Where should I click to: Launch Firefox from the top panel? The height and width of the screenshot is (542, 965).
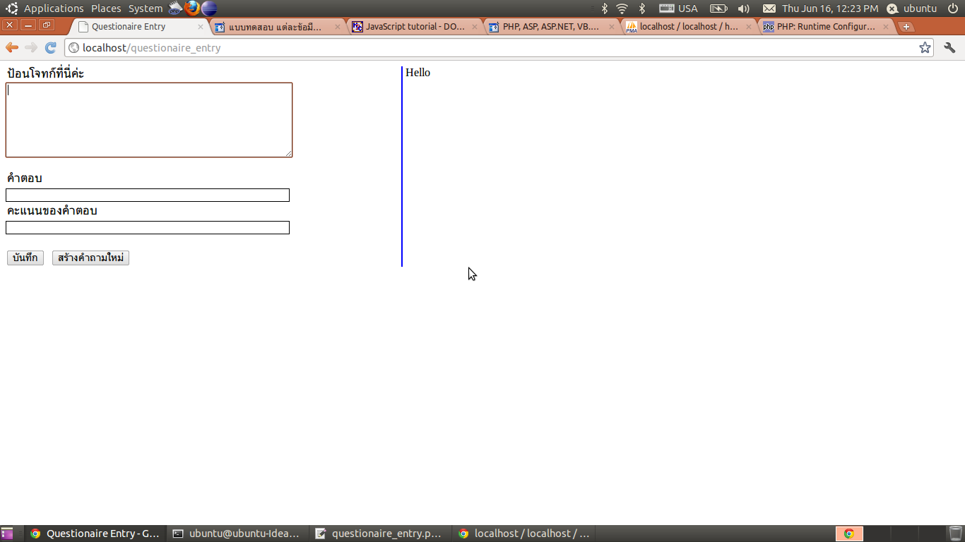192,8
